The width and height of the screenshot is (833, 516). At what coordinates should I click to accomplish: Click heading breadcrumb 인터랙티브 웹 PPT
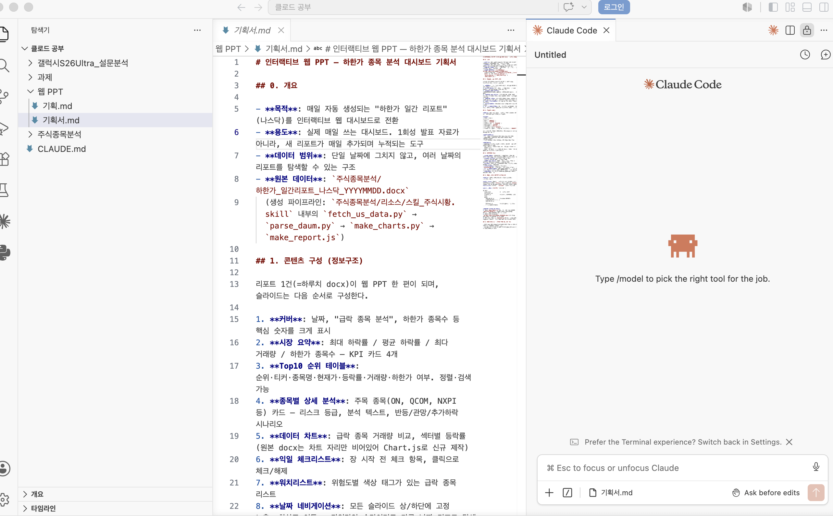point(417,49)
